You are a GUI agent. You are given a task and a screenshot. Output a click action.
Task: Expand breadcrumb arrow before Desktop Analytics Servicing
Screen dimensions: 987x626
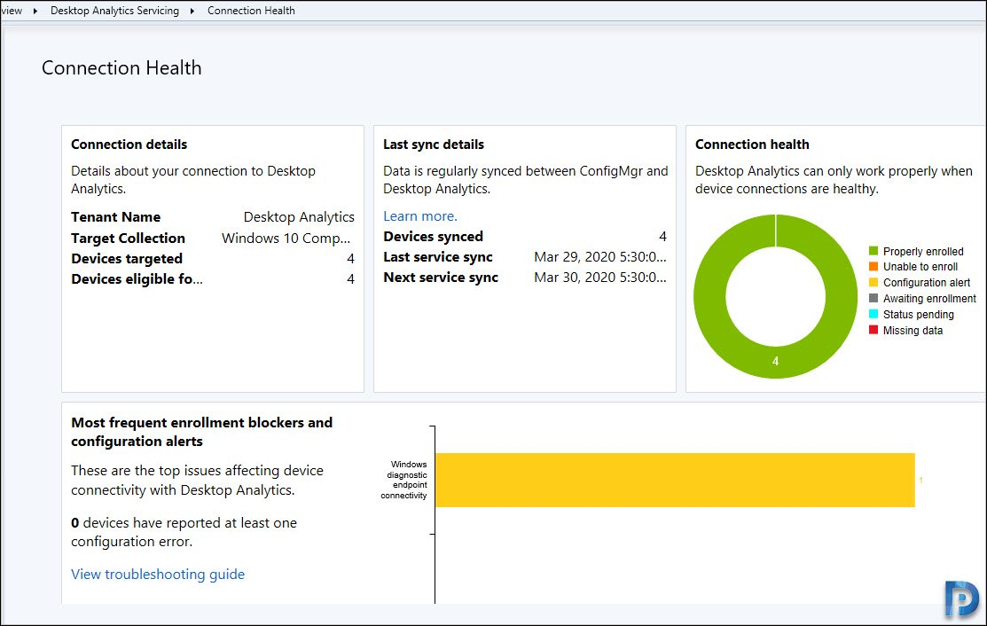coord(35,11)
